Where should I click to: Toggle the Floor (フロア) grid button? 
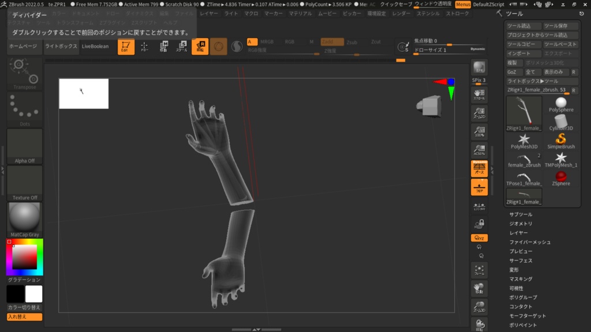(x=480, y=187)
